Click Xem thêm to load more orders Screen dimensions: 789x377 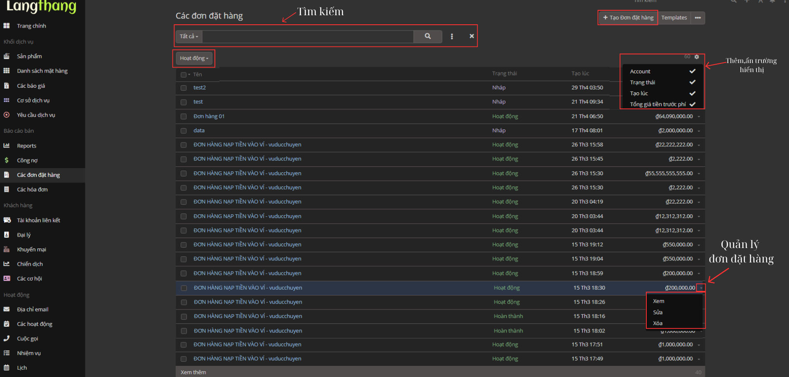(193, 372)
